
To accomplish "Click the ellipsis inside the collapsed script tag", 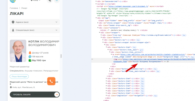I will (x=106, y=4).
